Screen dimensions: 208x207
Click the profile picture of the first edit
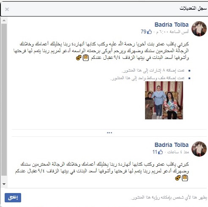[x=199, y=29]
